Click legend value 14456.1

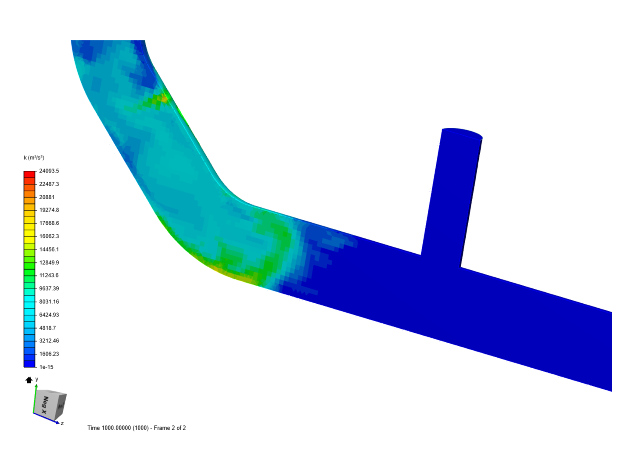(x=49, y=249)
